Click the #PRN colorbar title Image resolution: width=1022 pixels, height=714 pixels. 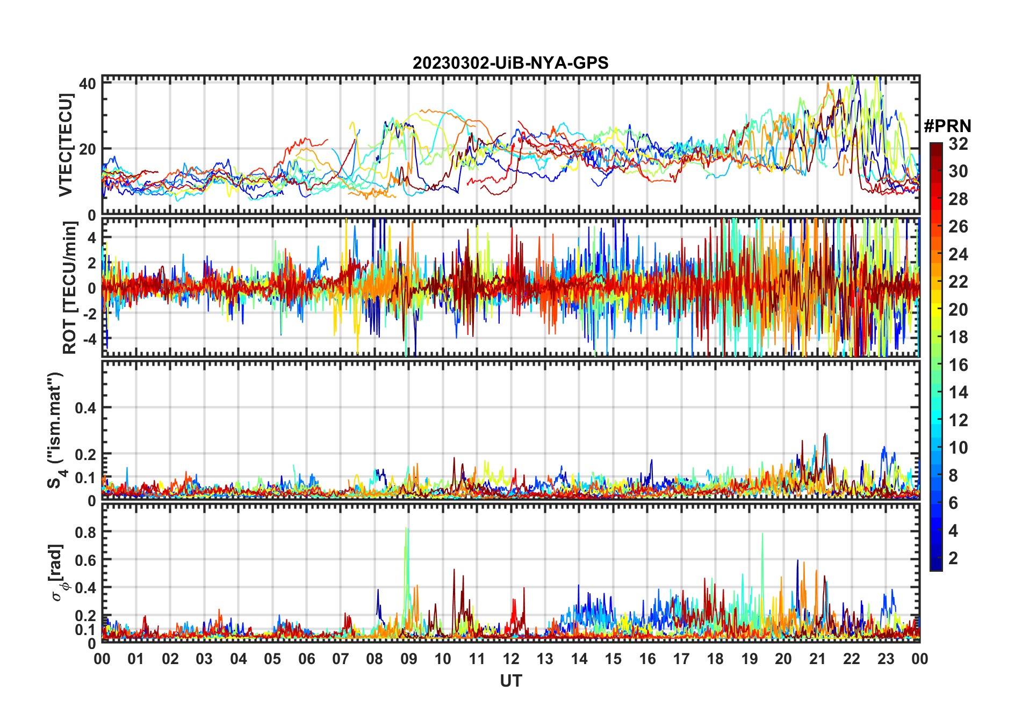[x=947, y=126]
